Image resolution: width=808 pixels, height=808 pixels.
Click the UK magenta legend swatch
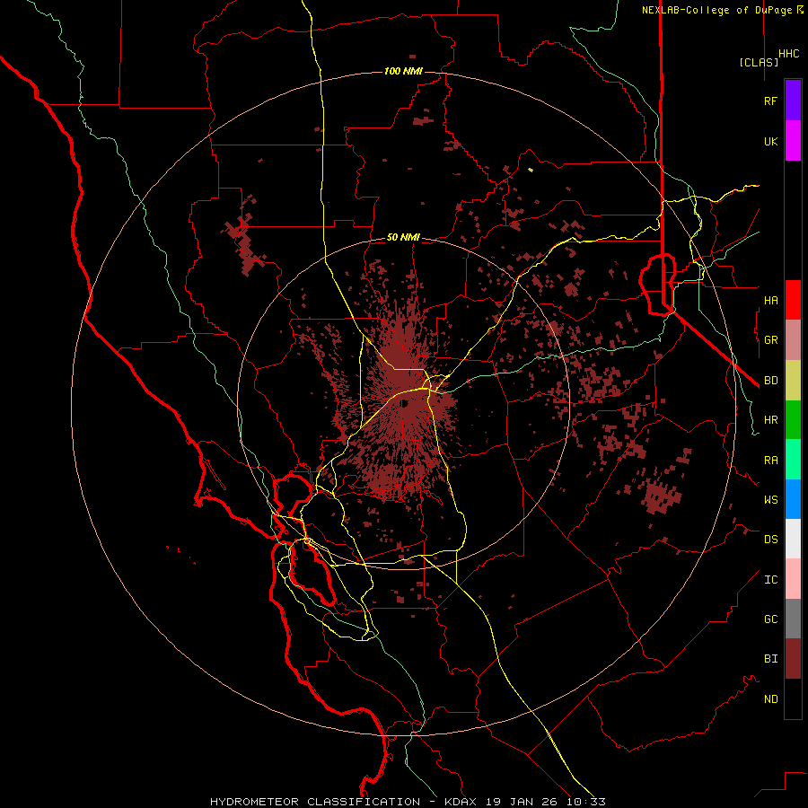click(x=793, y=141)
